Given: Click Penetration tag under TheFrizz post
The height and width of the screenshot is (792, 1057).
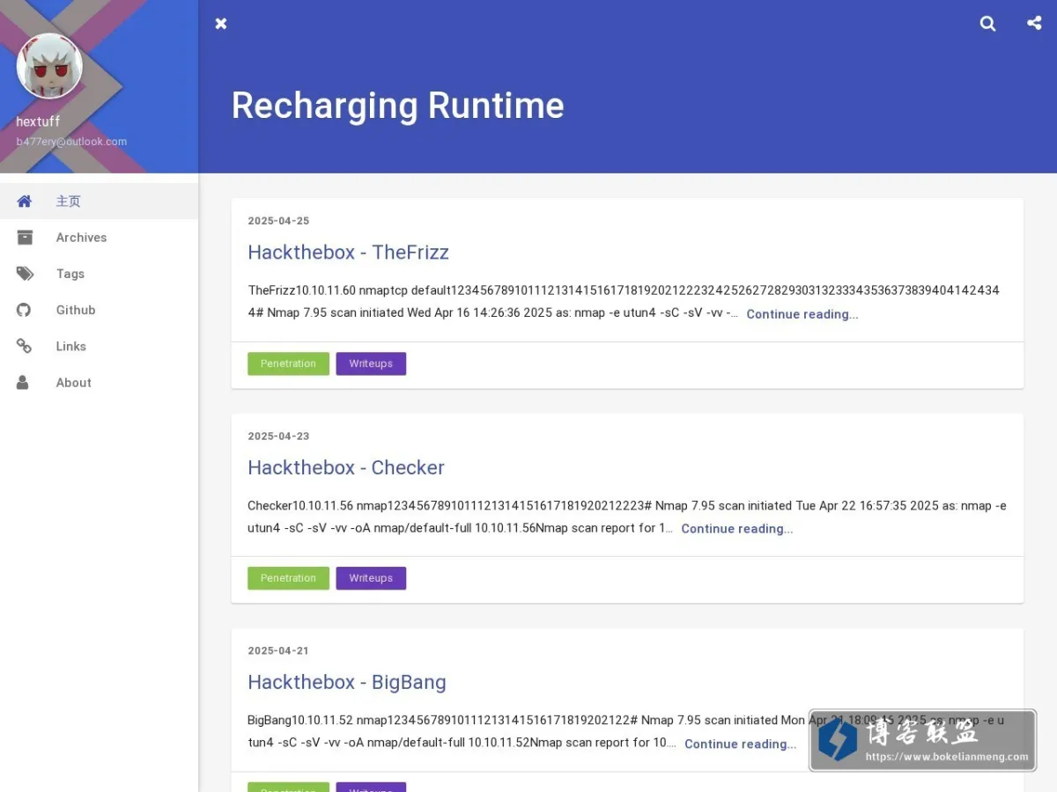Looking at the screenshot, I should [x=288, y=363].
